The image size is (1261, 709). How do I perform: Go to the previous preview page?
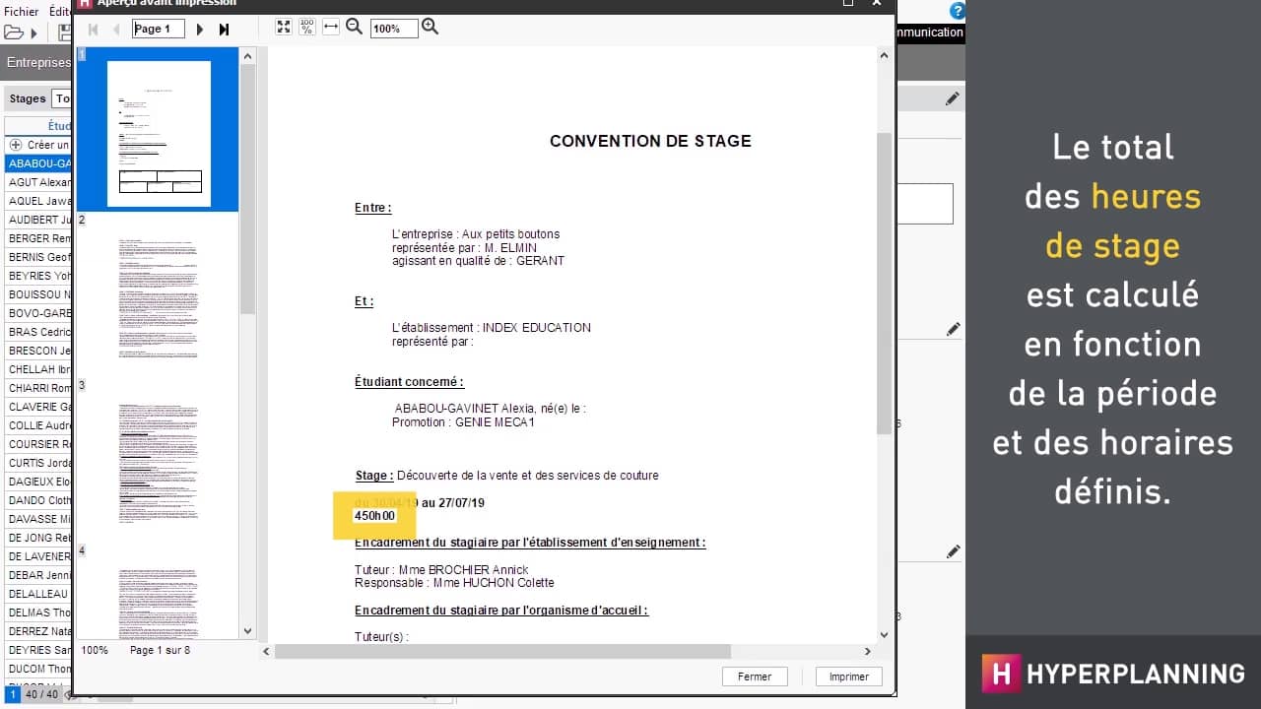tap(116, 30)
